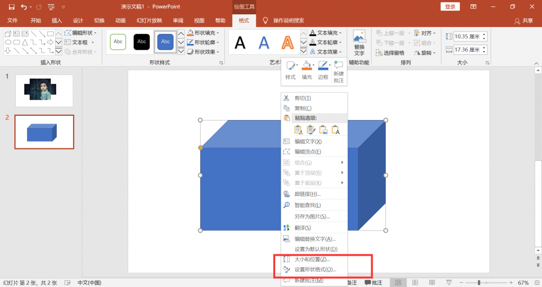This screenshot has height=287, width=542.
Task: Choose the white outlined Abc shape style
Action: point(118,42)
